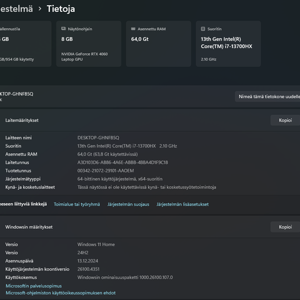
Task: Open Microsoftin palvelusopimus link
Action: pos(34,286)
